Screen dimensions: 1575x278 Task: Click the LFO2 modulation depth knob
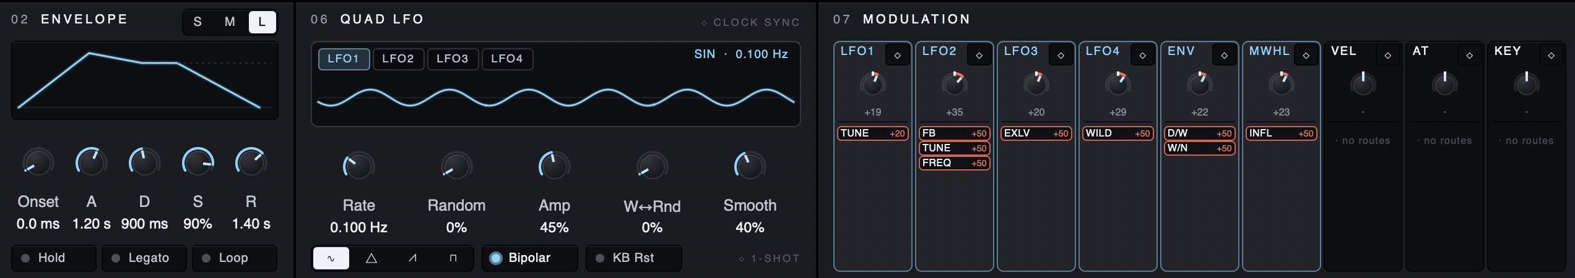(955, 84)
